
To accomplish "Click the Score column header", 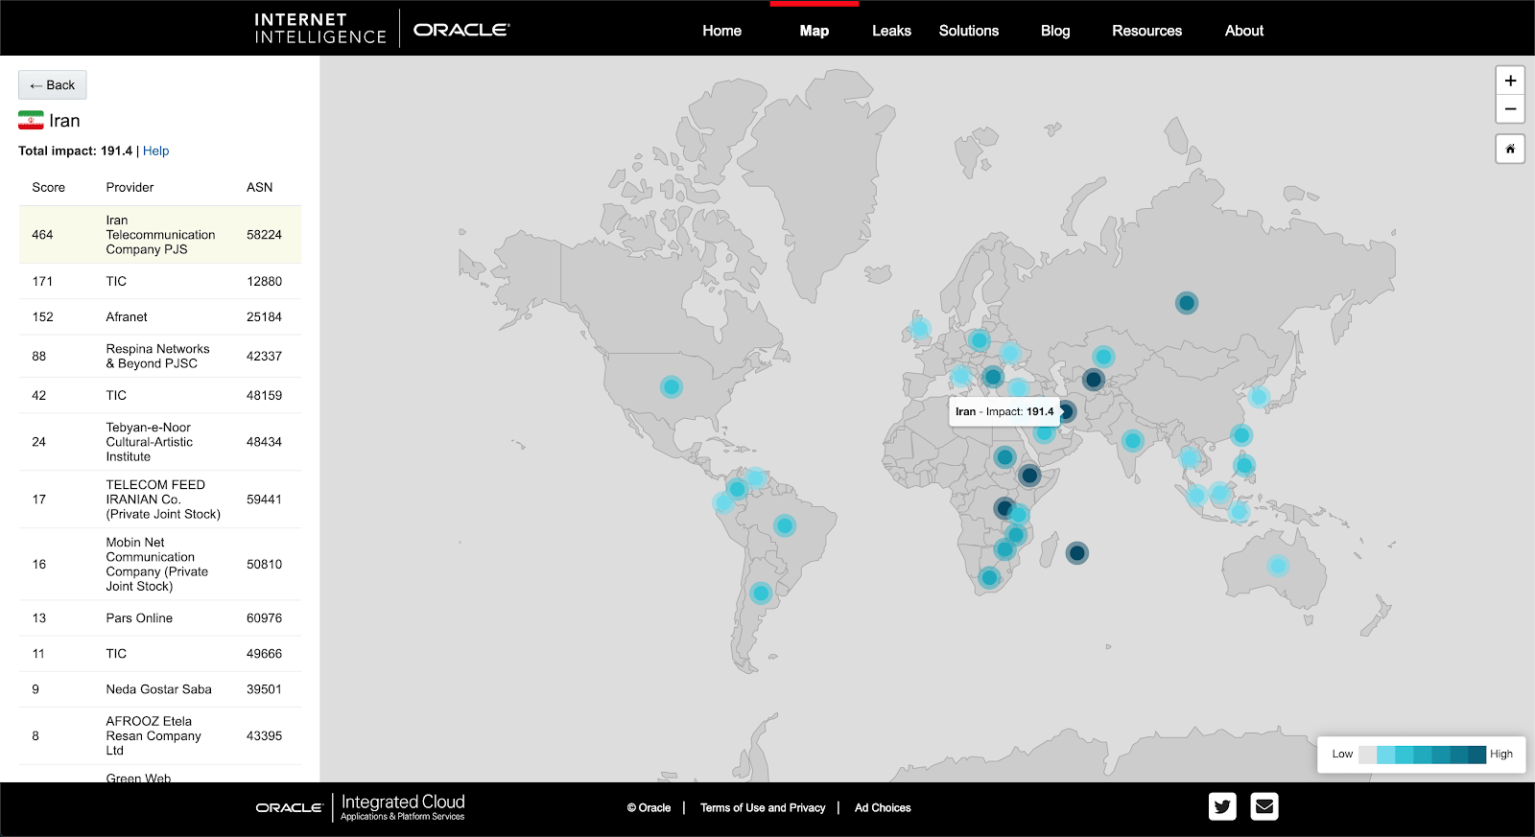I will 48,188.
